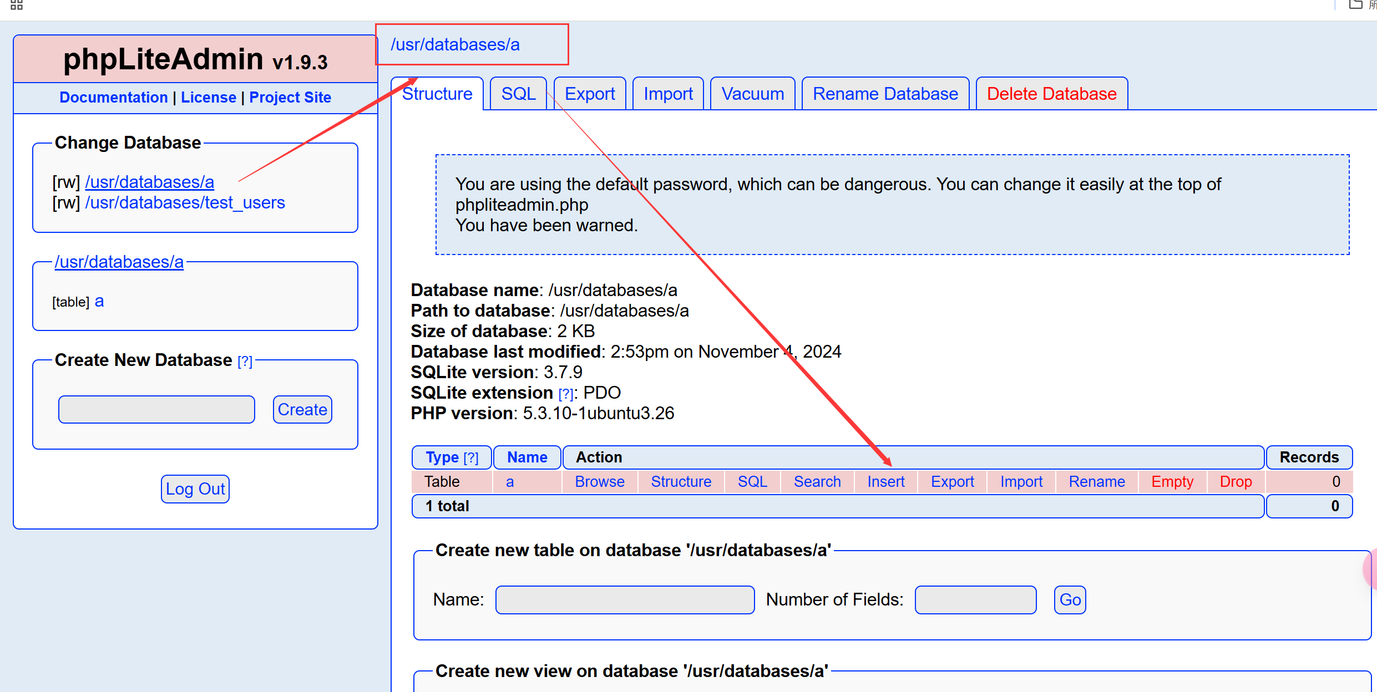The image size is (1377, 692).
Task: Click the apps grid icon at top left
Action: click(x=17, y=5)
